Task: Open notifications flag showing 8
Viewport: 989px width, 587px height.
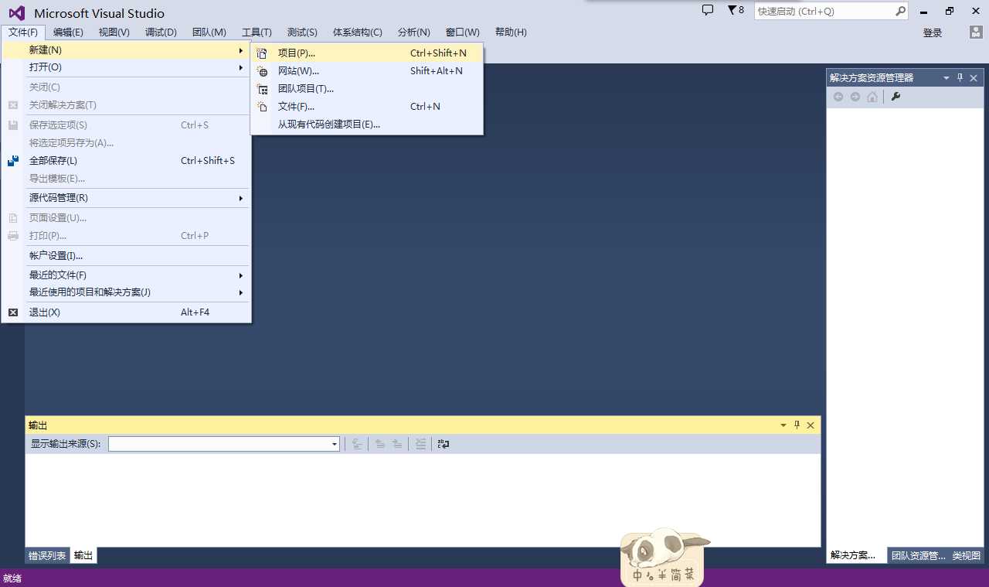Action: (736, 10)
